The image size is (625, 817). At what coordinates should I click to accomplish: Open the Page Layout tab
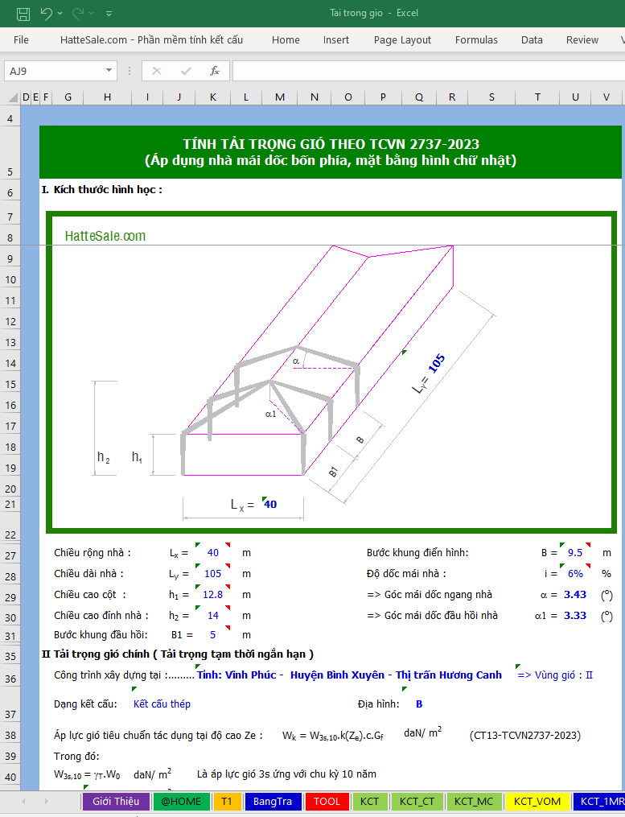coord(402,40)
